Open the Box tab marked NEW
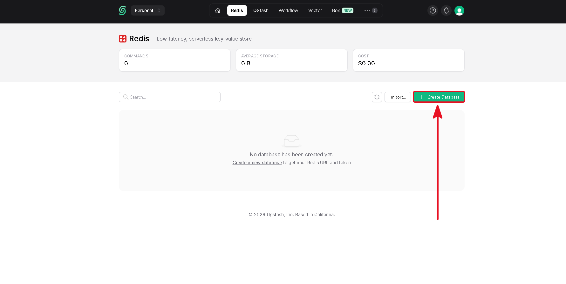This screenshot has height=284, width=566. [x=343, y=10]
